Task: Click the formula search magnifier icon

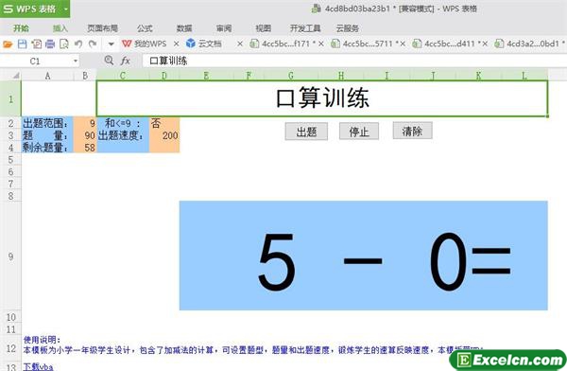Action: (109, 61)
